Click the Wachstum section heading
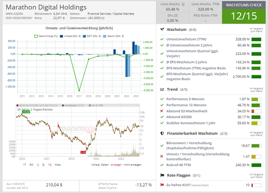Viewport: 268px width, 193px height. 177,30
